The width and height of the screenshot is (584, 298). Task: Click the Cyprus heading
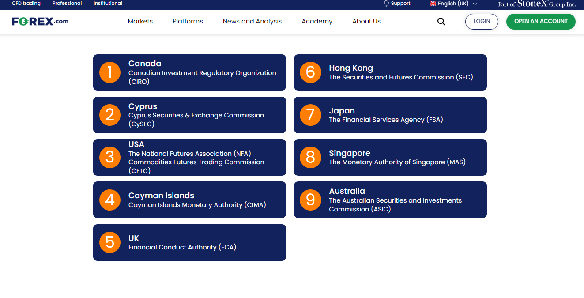[x=143, y=106]
